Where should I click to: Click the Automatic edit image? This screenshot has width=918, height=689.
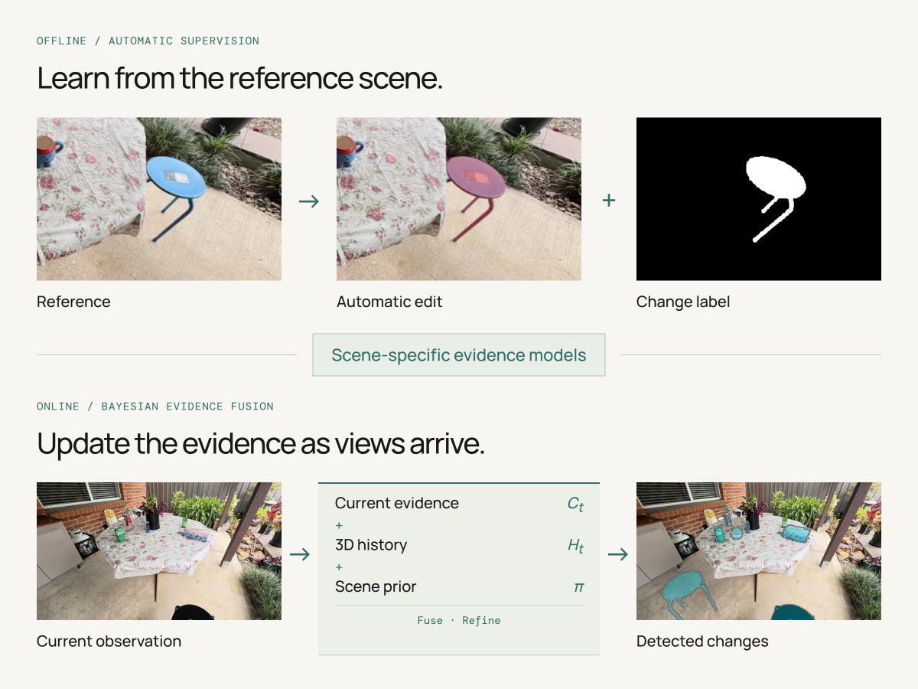(459, 199)
